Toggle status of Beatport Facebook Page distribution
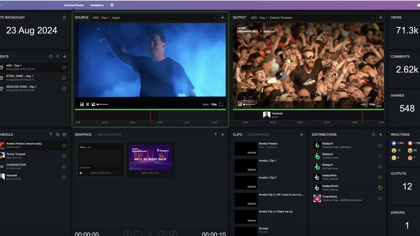 380,146
